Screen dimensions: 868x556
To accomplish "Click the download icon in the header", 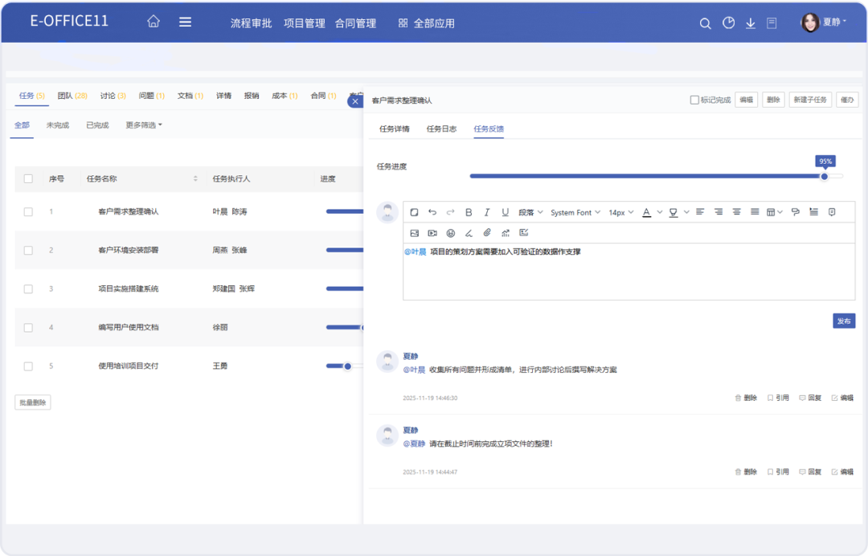I will [x=751, y=23].
